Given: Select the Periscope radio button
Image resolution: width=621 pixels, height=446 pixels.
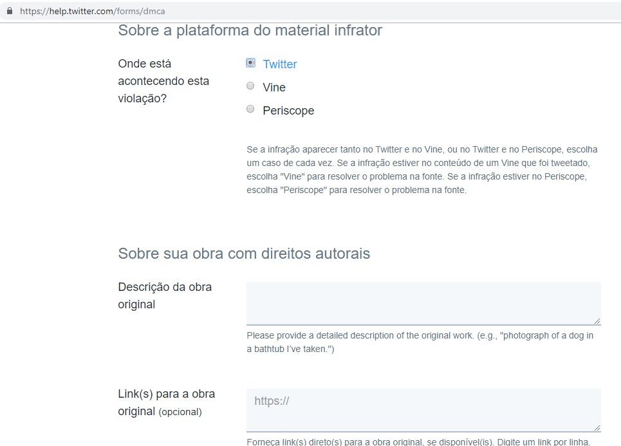Looking at the screenshot, I should (x=250, y=109).
